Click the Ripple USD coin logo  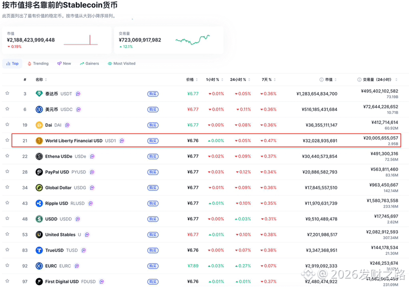click(x=39, y=203)
